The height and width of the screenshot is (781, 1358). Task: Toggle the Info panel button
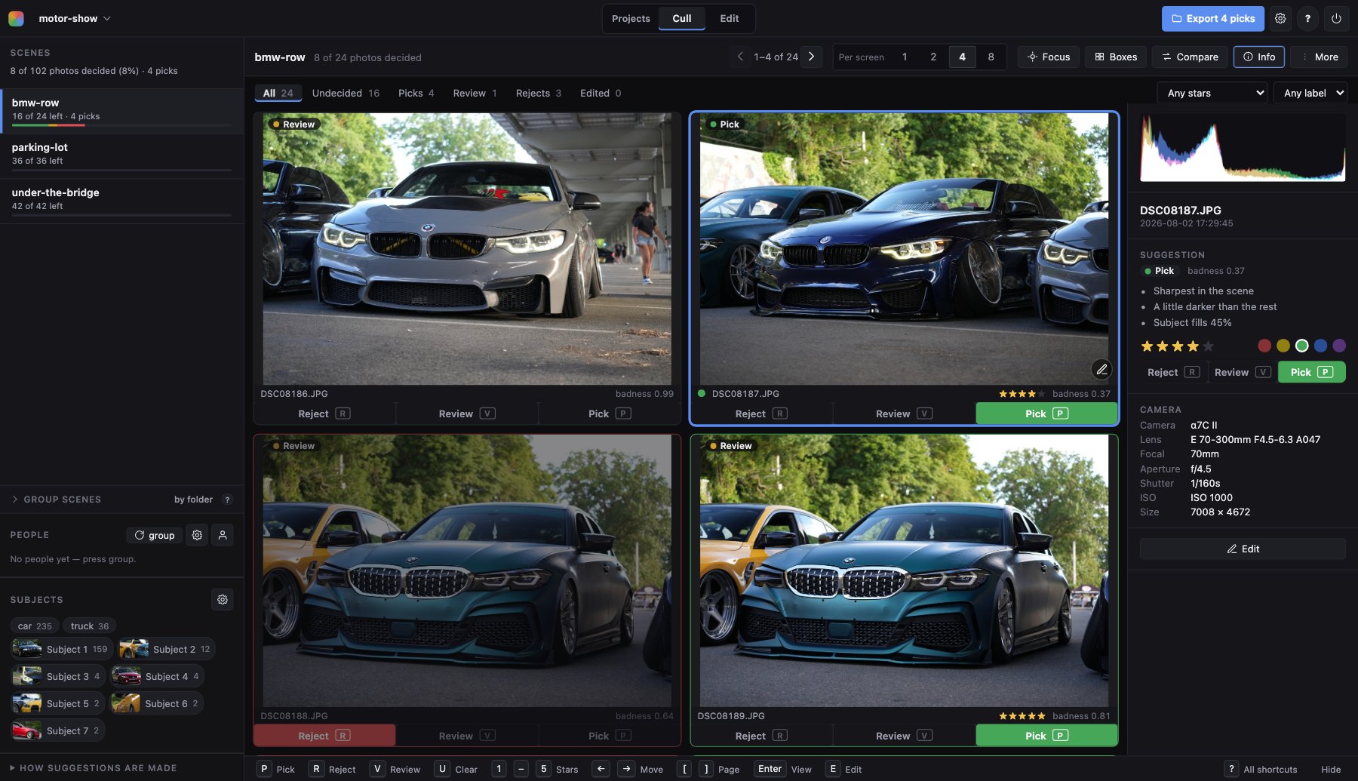coord(1259,57)
